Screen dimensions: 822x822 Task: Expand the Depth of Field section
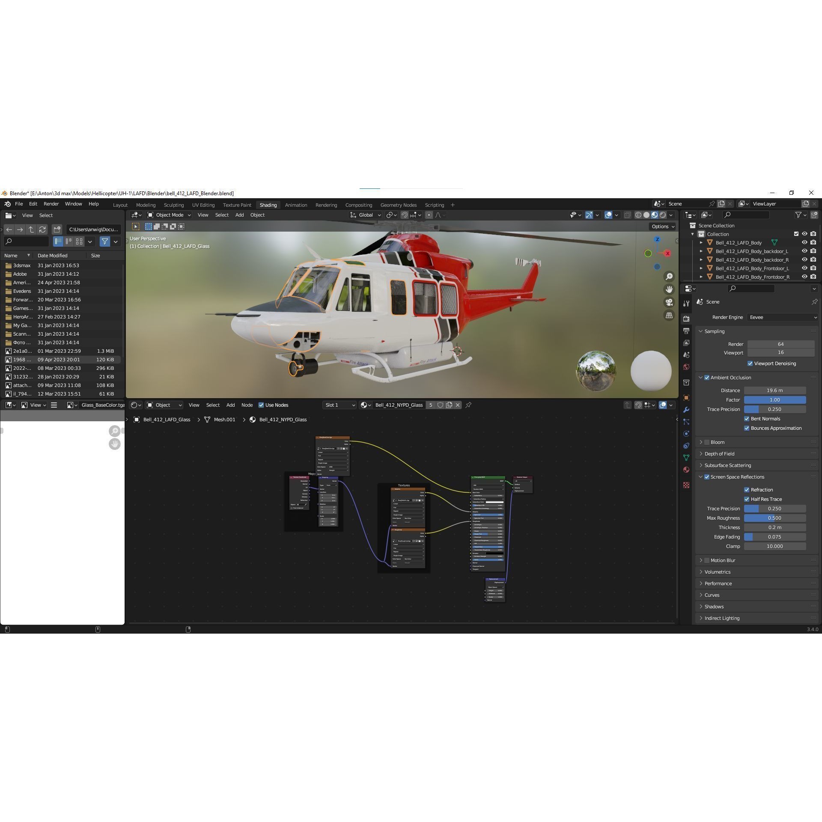[719, 453]
